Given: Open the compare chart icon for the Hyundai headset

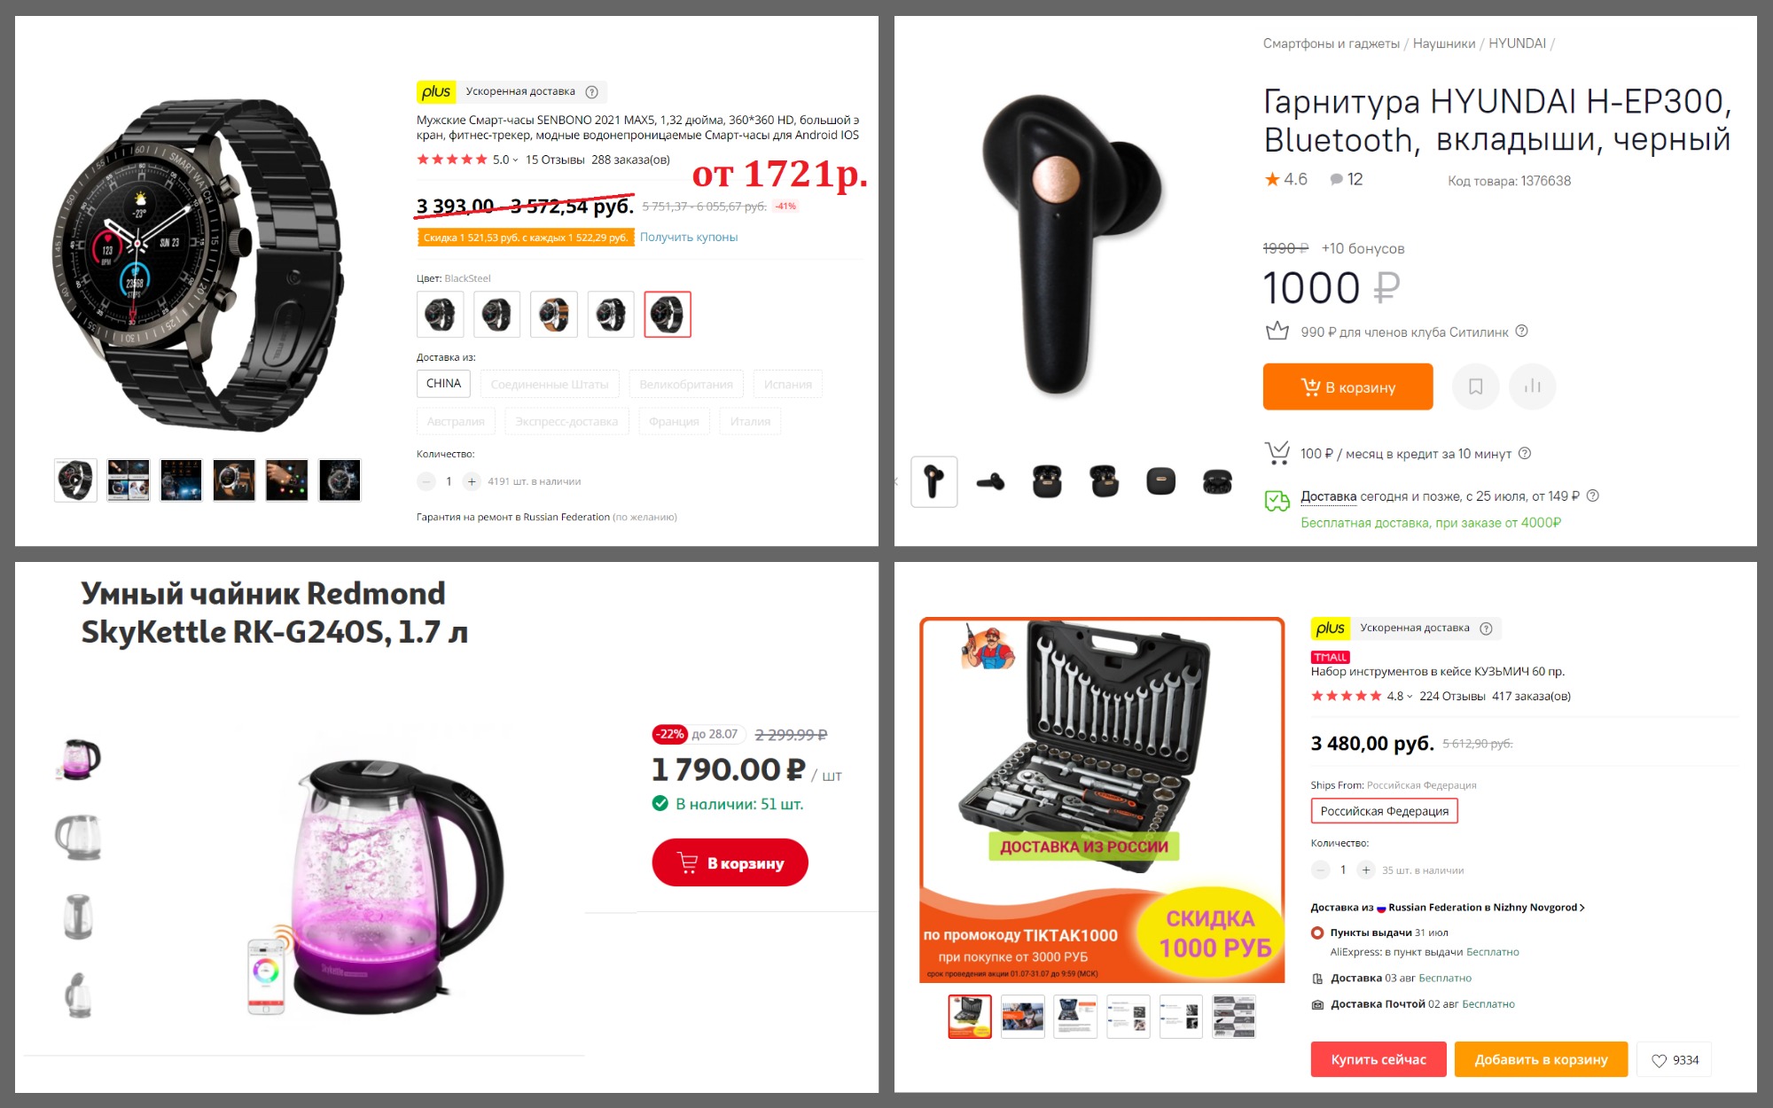Looking at the screenshot, I should tap(1532, 386).
